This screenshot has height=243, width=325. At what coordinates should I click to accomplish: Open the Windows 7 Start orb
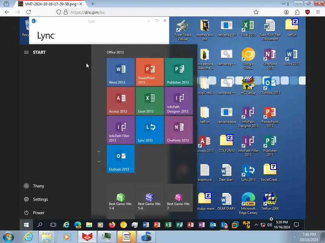[9, 237]
